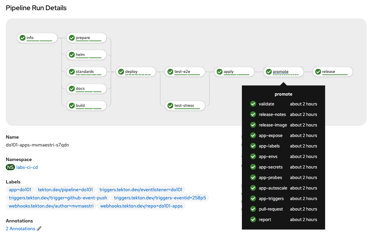Click the info task success icon
This screenshot has height=237, width=372.
(22, 38)
